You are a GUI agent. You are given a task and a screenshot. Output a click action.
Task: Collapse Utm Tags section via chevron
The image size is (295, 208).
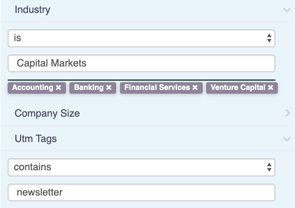click(287, 139)
